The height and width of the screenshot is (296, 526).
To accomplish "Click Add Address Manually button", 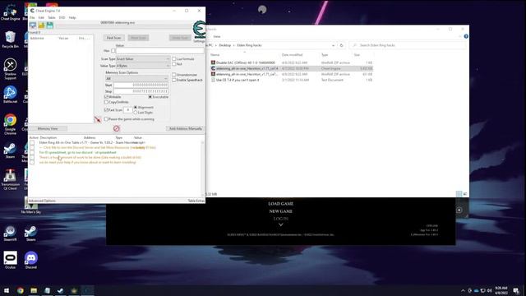I will pos(186,128).
